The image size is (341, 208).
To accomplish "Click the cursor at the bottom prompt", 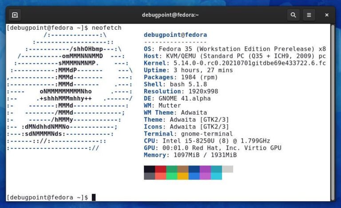I will click(x=94, y=197).
